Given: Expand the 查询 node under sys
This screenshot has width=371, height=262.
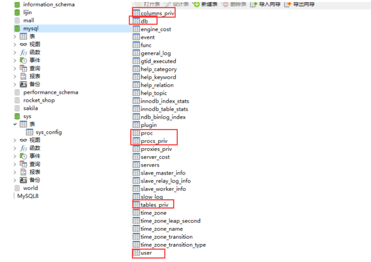Looking at the screenshot, I should (x=15, y=164).
